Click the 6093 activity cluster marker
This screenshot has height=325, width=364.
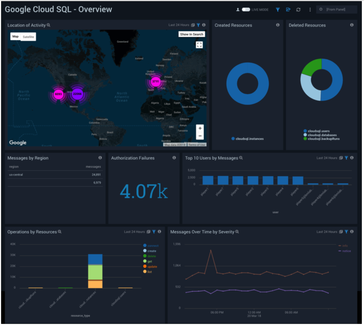pos(58,94)
